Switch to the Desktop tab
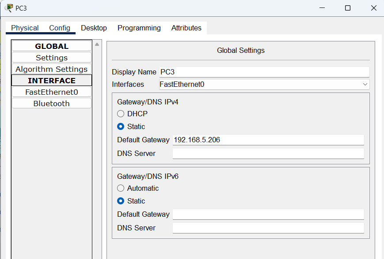Screen dimensions: 384x259 pos(94,28)
